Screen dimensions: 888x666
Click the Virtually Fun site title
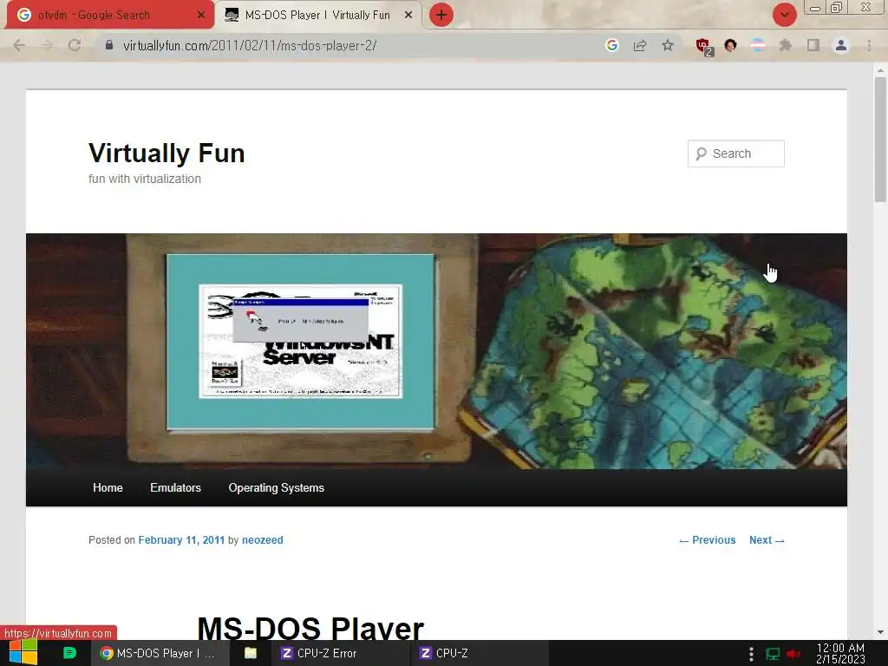(x=166, y=153)
